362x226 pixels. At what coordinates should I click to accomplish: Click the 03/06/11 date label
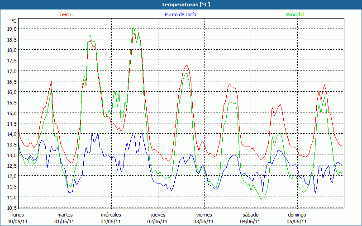click(x=204, y=221)
